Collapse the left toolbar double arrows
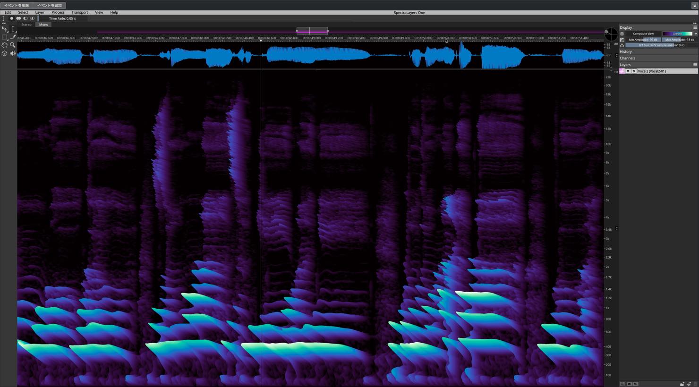Image resolution: width=699 pixels, height=387 pixels. click(4, 23)
